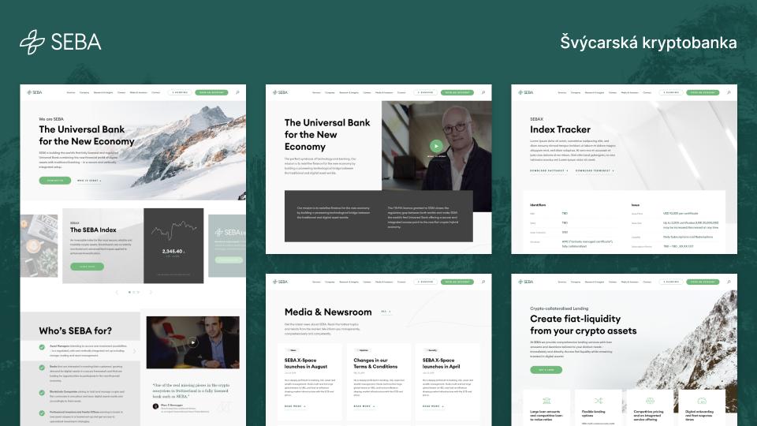757x426 pixels.
Task: Open the Who is SEBA? link
Action: pos(89,181)
